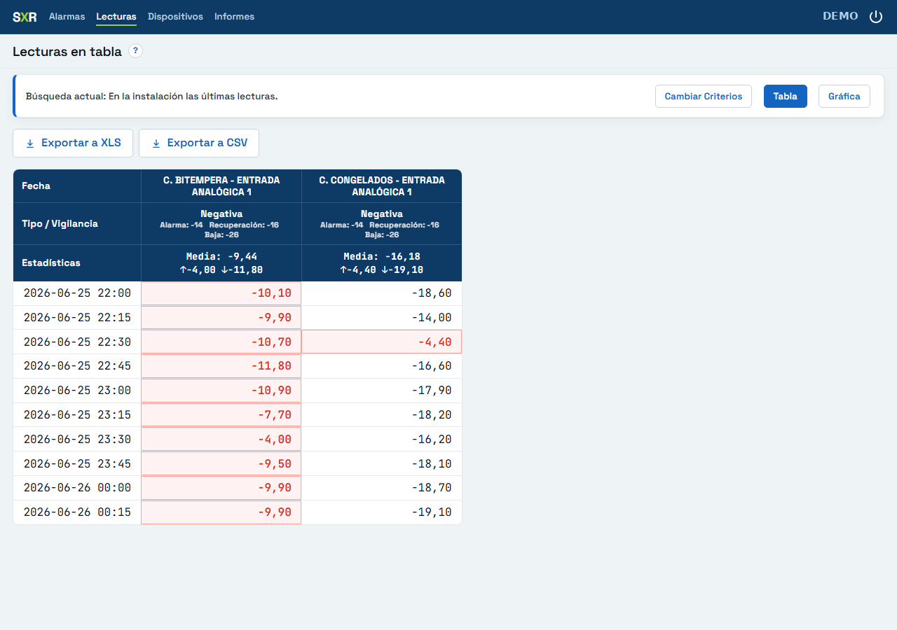Screen dimensions: 897x630
Task: Open the help question mark icon
Action: click(x=135, y=50)
